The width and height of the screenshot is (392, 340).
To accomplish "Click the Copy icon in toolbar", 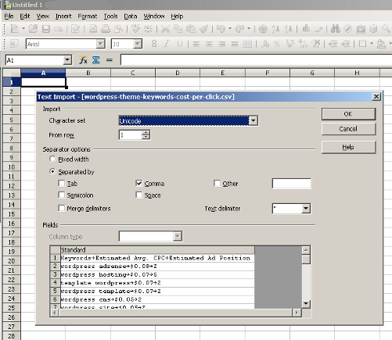I will [x=178, y=29].
